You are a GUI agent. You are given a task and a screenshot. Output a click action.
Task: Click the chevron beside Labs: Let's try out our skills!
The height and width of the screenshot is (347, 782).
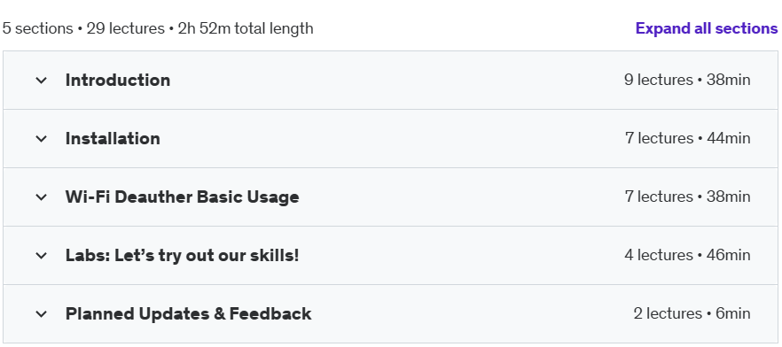point(42,256)
